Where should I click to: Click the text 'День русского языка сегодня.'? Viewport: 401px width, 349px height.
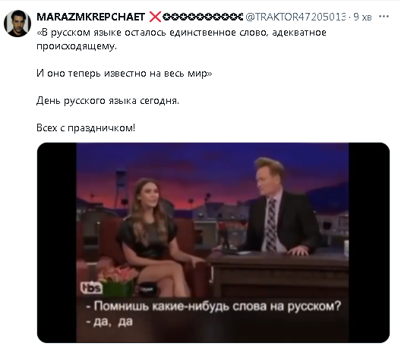pyautogui.click(x=108, y=101)
